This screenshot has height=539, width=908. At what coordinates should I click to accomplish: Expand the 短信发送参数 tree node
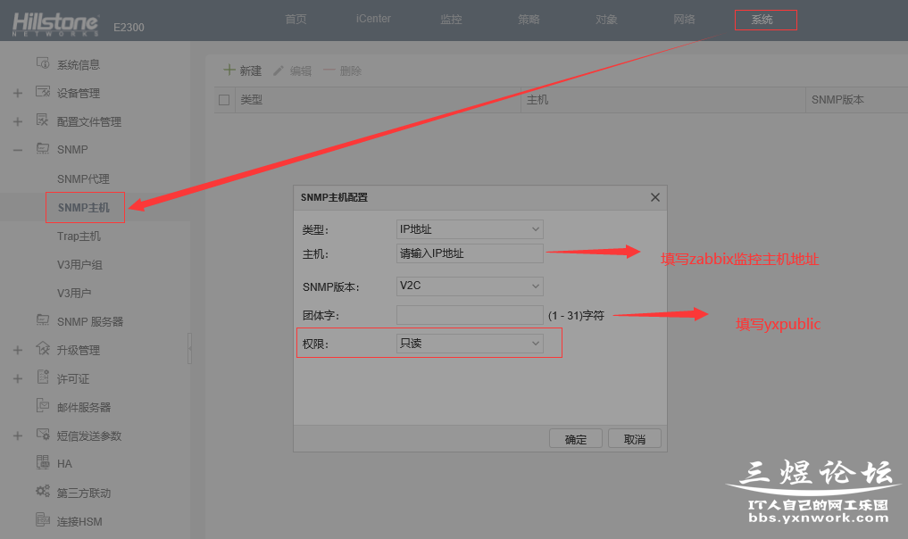18,436
